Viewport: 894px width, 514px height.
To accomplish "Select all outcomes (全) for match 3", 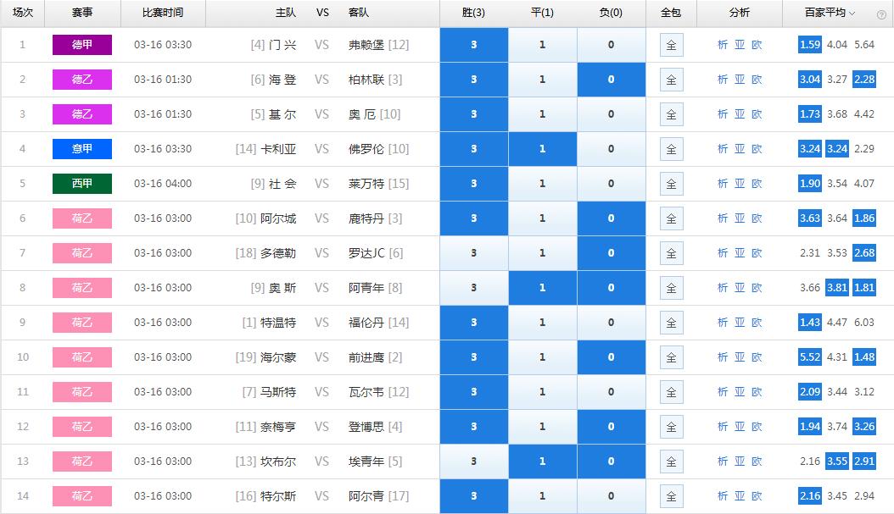I will 671,114.
